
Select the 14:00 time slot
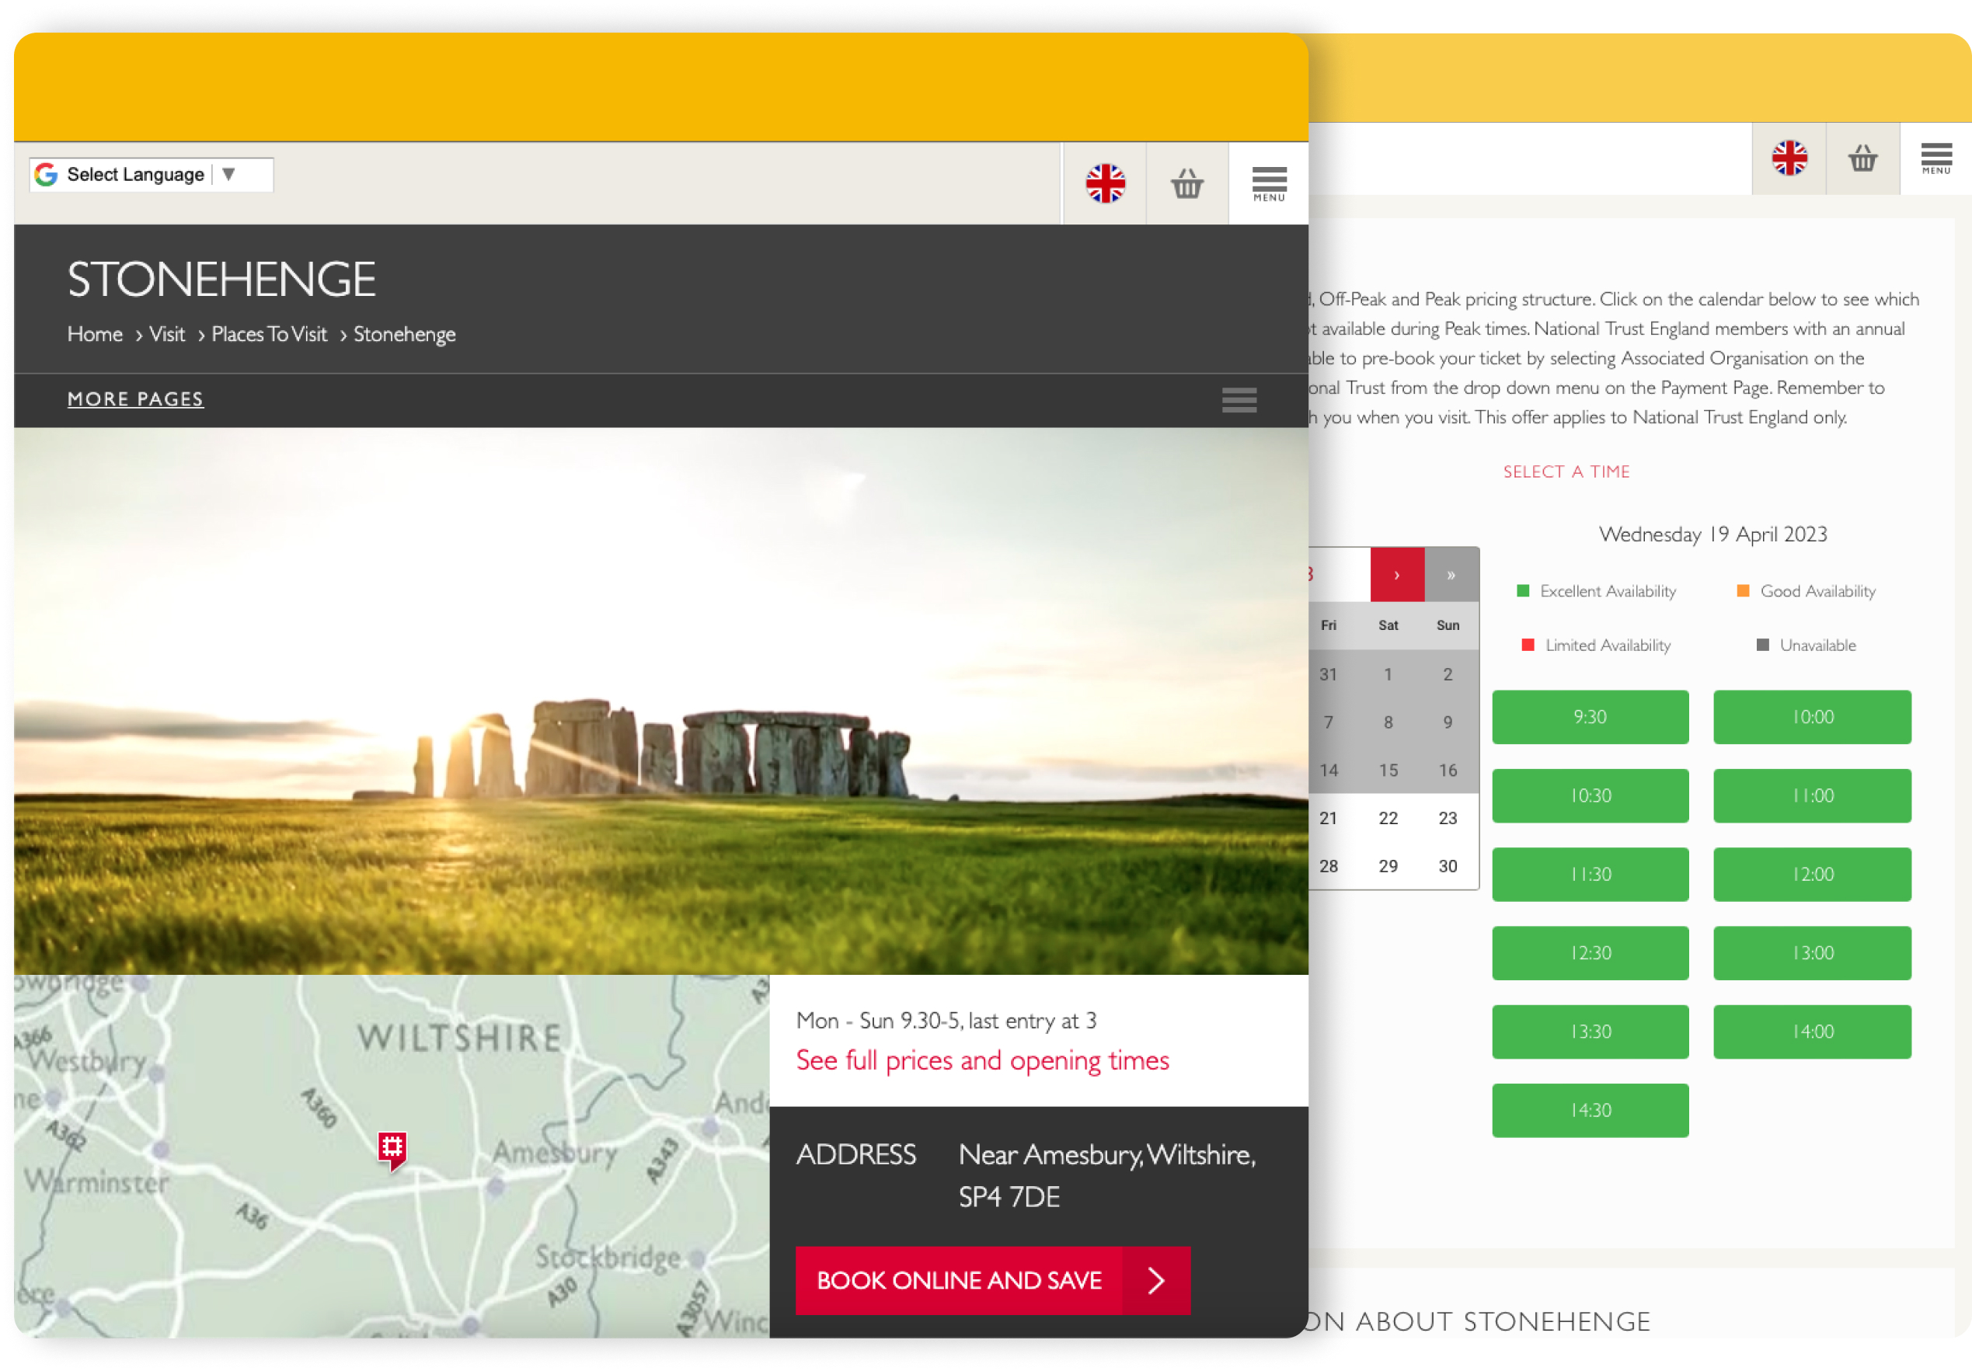click(1812, 1031)
